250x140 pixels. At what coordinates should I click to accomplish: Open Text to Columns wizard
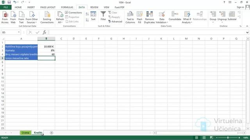click(x=130, y=17)
